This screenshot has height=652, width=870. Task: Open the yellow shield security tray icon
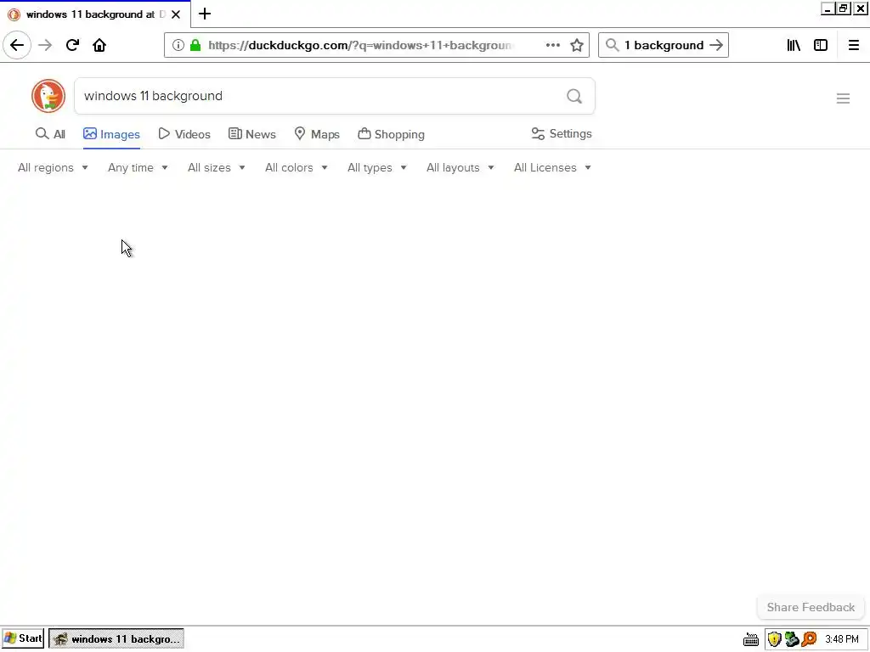point(775,639)
